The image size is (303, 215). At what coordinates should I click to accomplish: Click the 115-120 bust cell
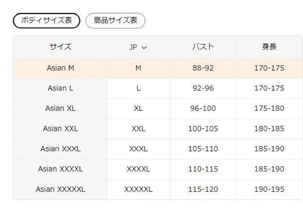click(x=203, y=189)
